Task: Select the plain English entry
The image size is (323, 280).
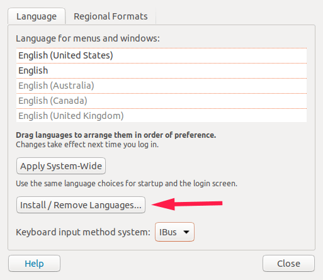Action: tap(161, 70)
